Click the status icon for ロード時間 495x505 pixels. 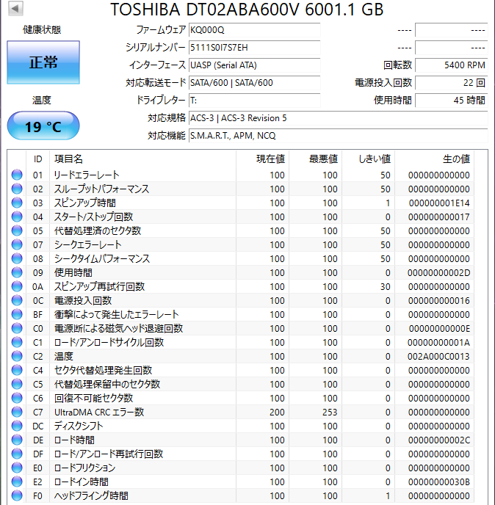tap(17, 440)
